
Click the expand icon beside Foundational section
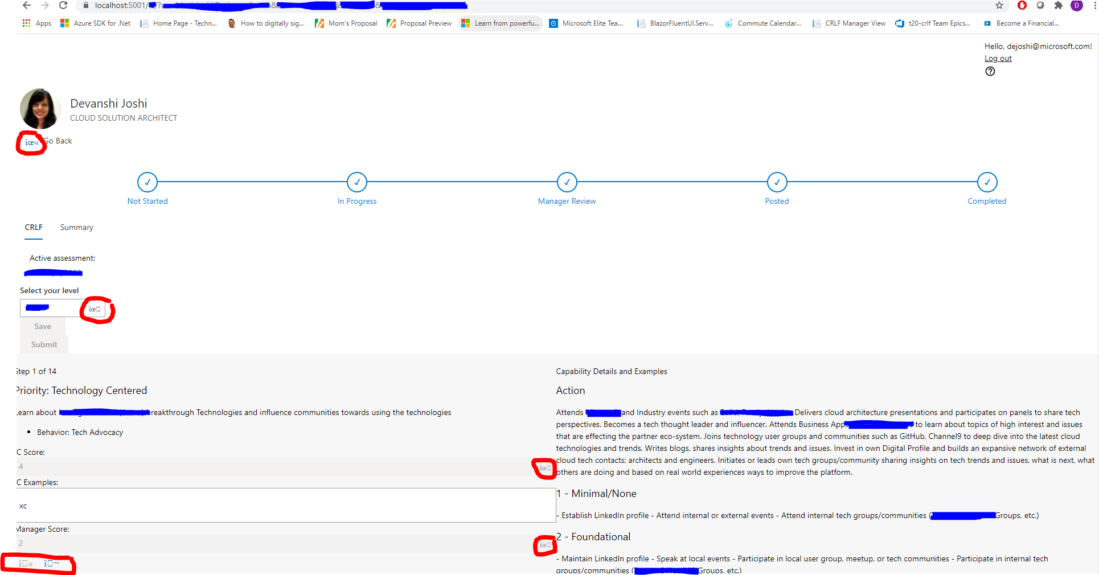tap(544, 545)
